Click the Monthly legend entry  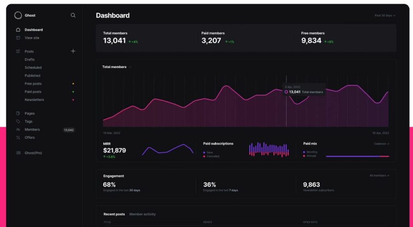pos(310,152)
